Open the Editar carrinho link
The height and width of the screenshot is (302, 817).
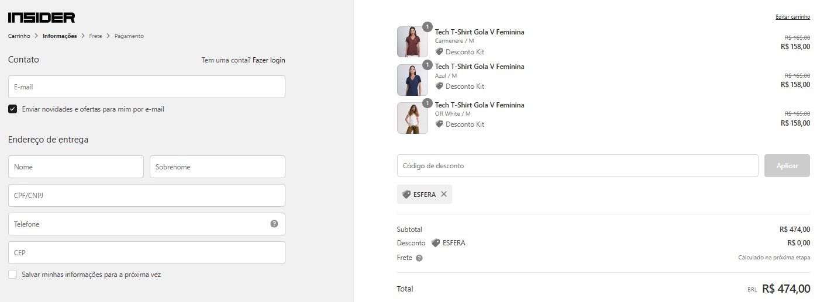click(x=792, y=17)
